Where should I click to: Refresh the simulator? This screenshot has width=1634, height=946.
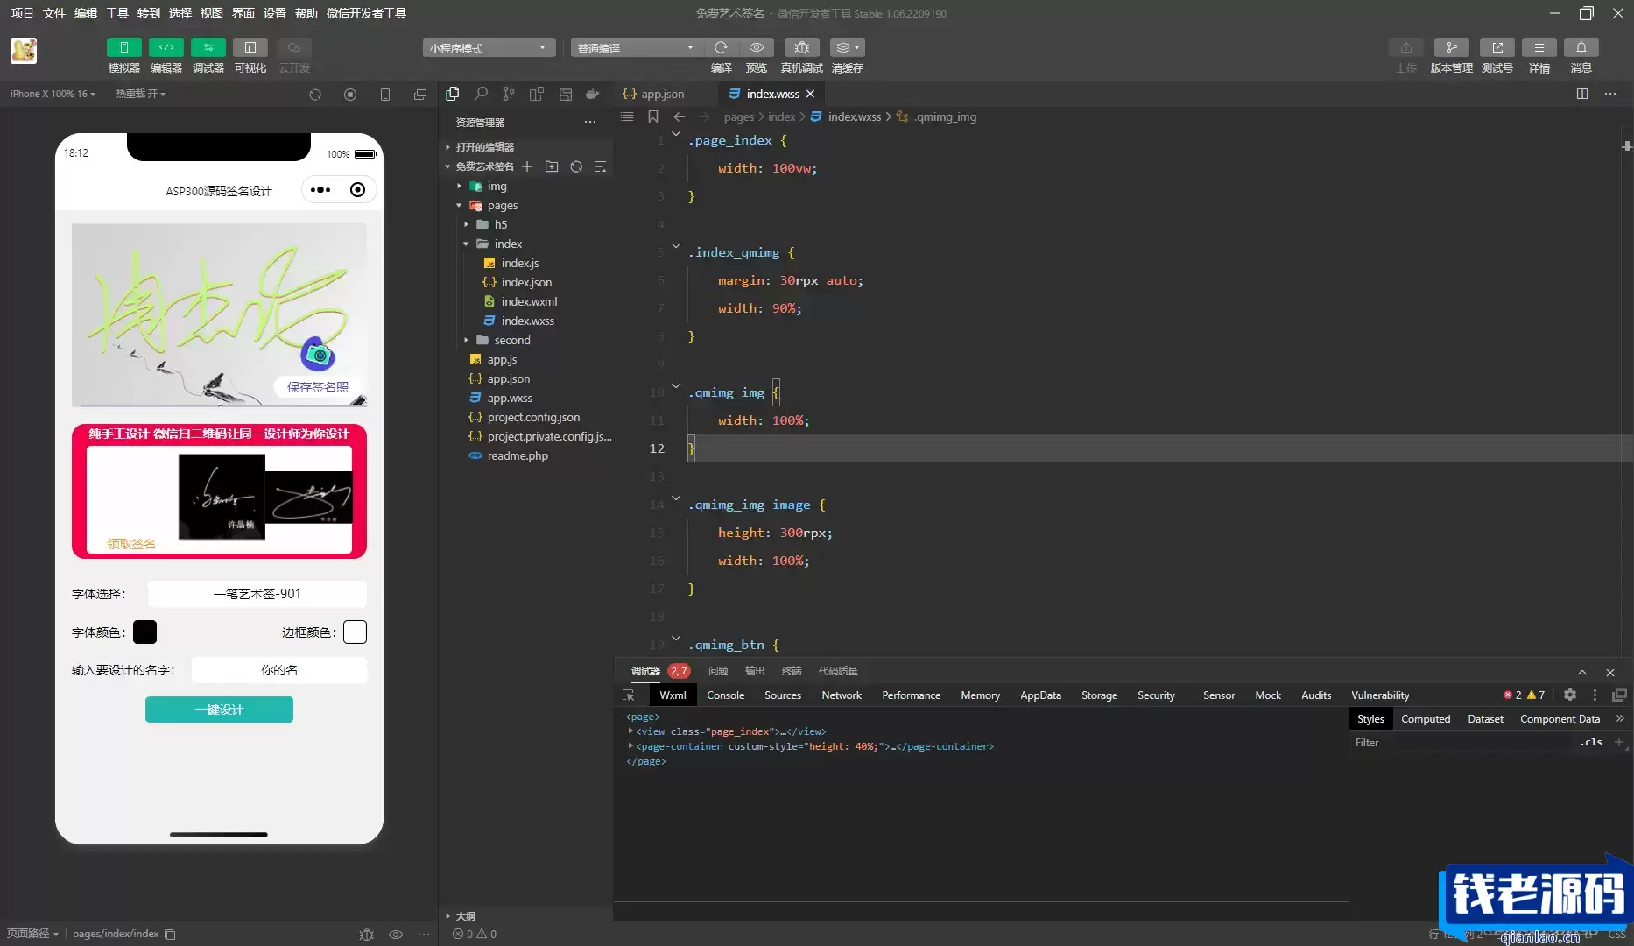[315, 95]
